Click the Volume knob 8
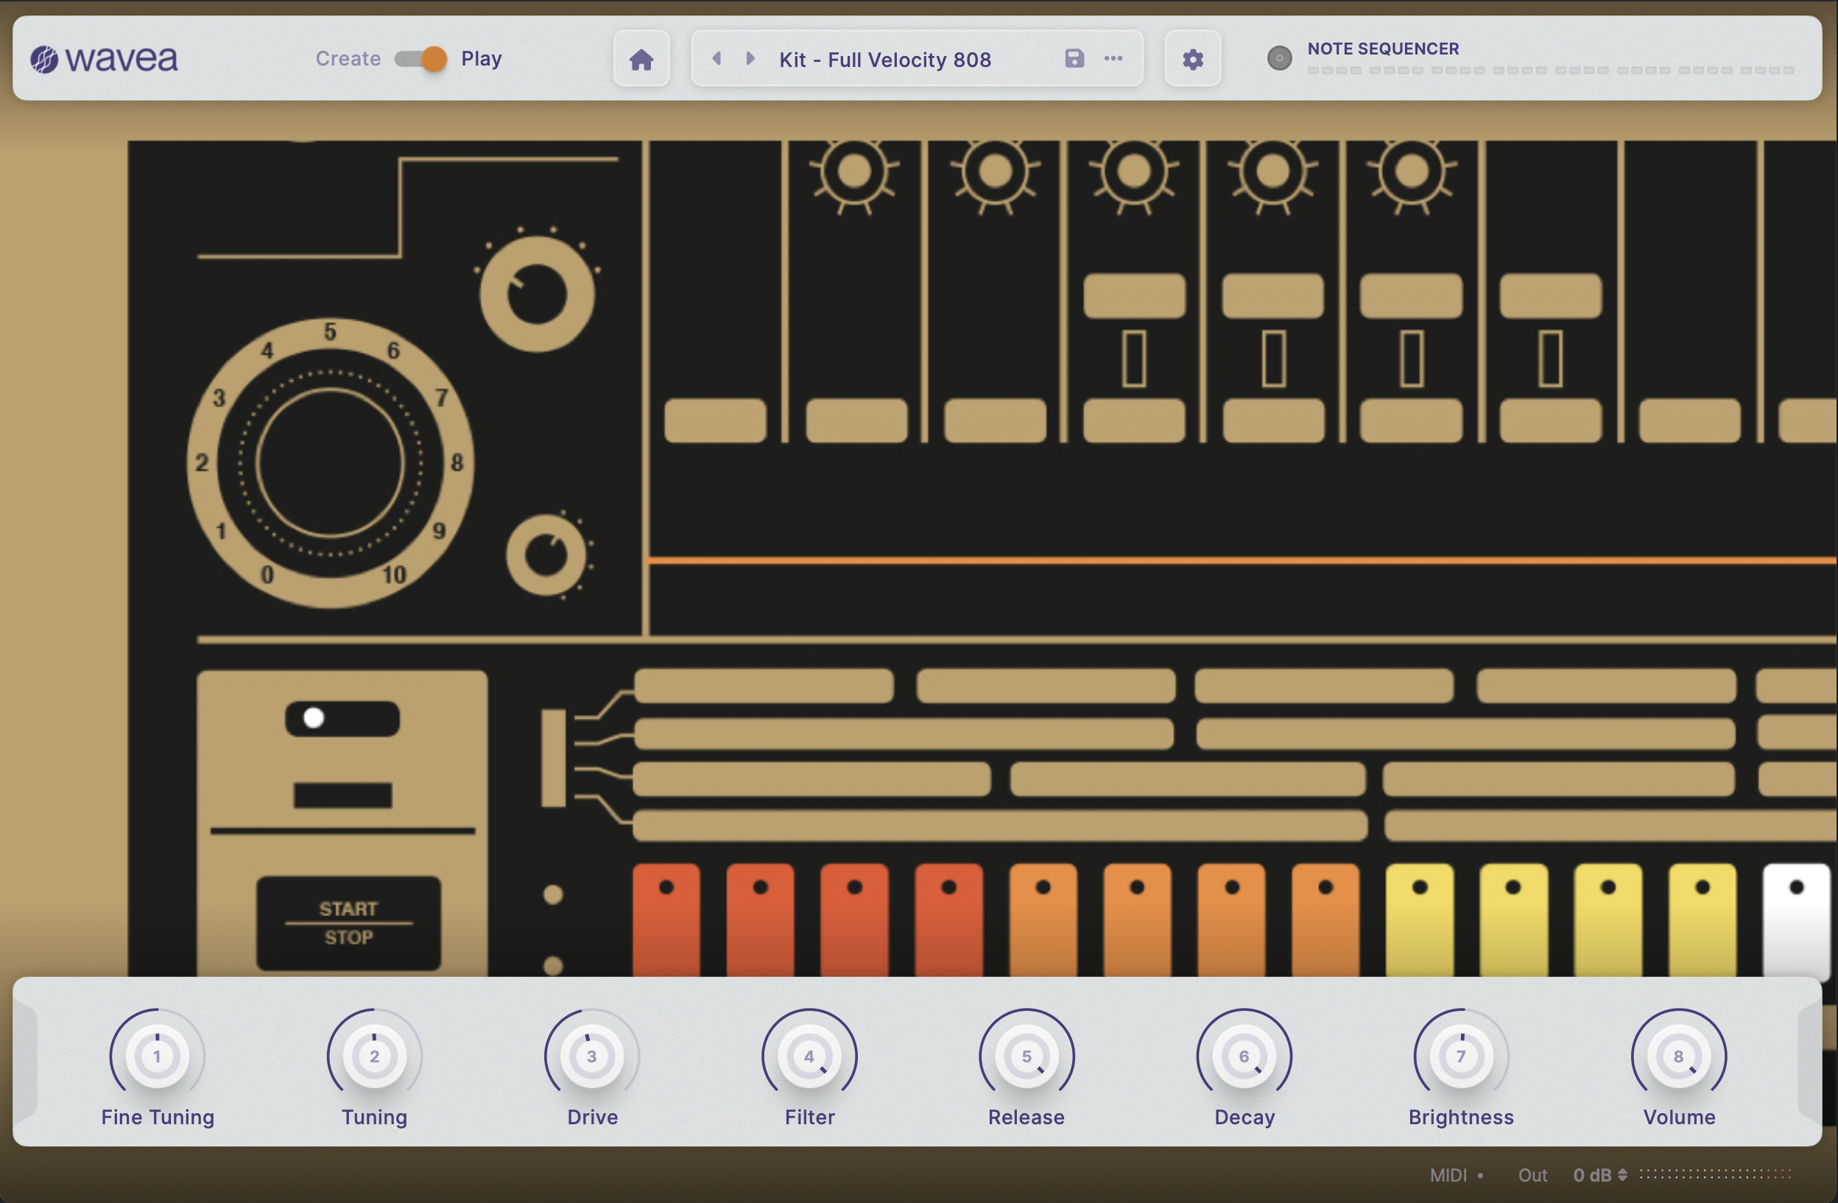1838x1203 pixels. click(1678, 1056)
